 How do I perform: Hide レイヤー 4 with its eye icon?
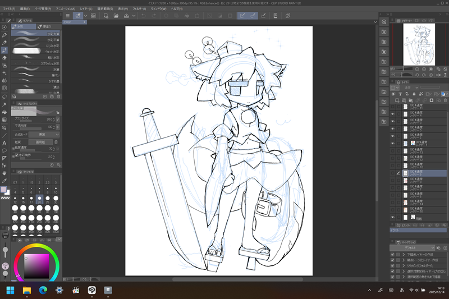[392, 114]
